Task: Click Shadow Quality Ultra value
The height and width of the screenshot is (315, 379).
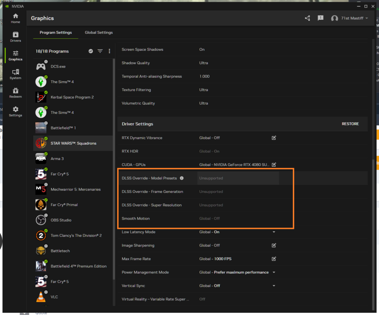Action: [203, 63]
